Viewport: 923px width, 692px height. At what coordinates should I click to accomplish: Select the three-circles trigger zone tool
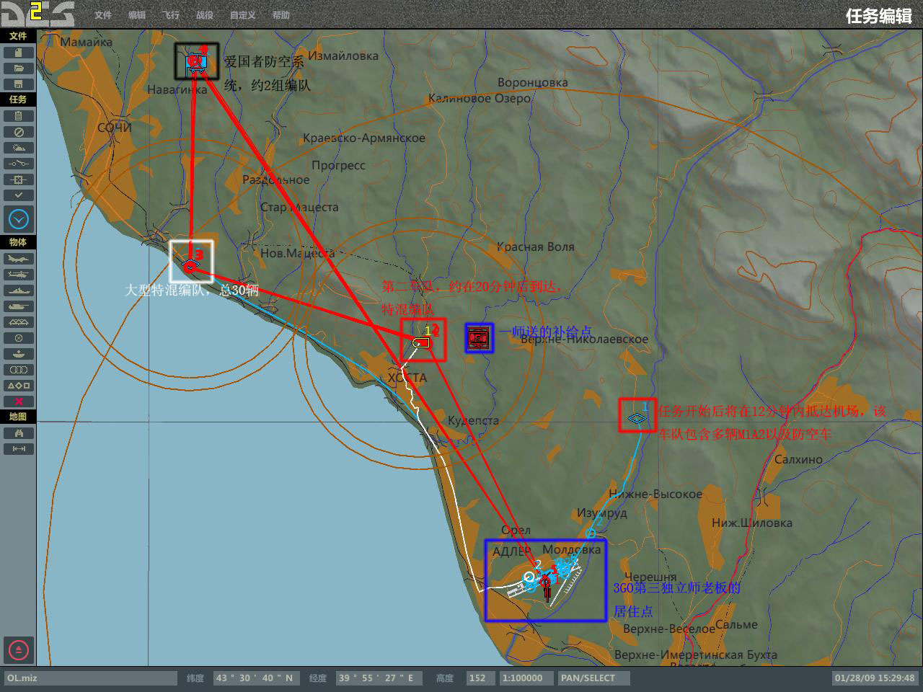(18, 370)
